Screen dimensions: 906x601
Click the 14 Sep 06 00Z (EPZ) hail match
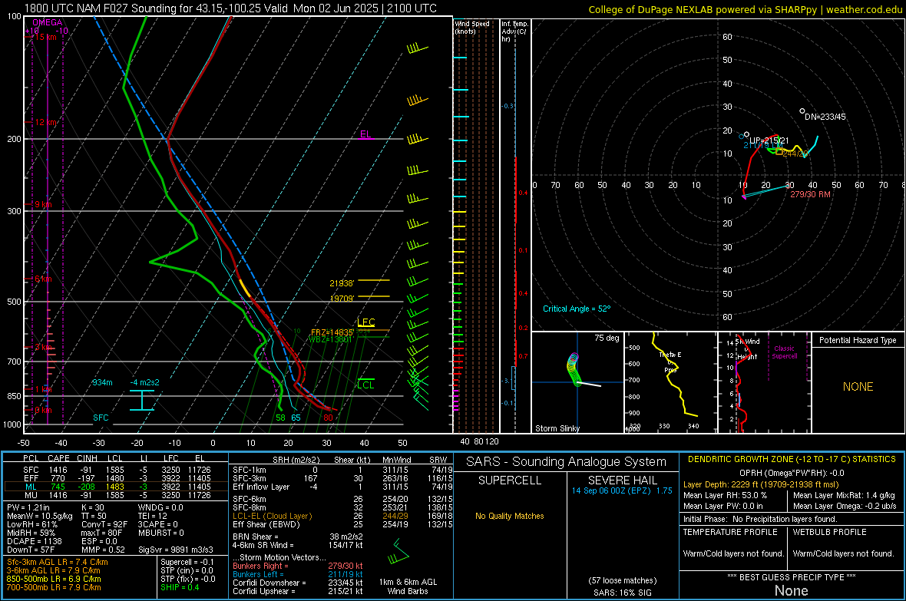point(622,490)
